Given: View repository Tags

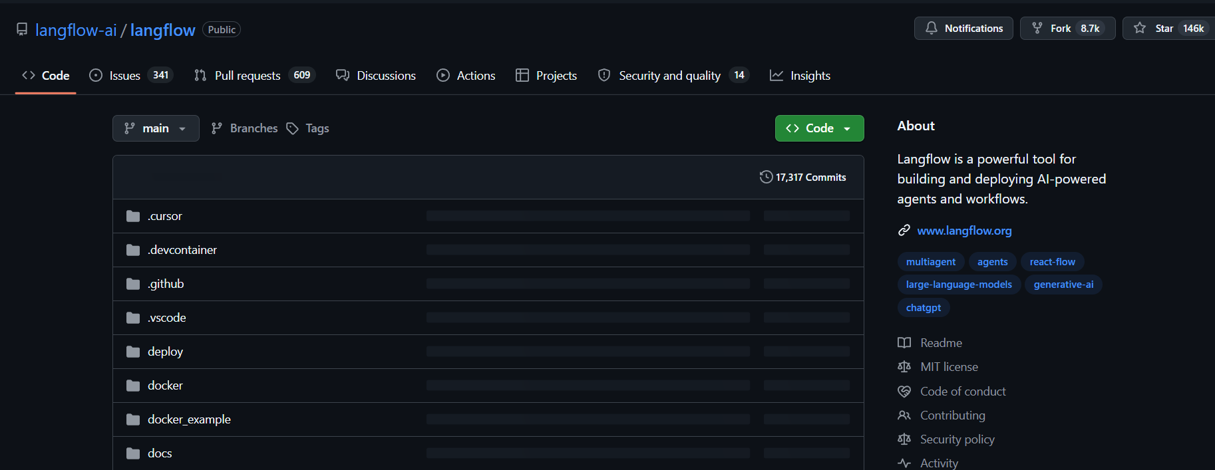Looking at the screenshot, I should point(308,128).
